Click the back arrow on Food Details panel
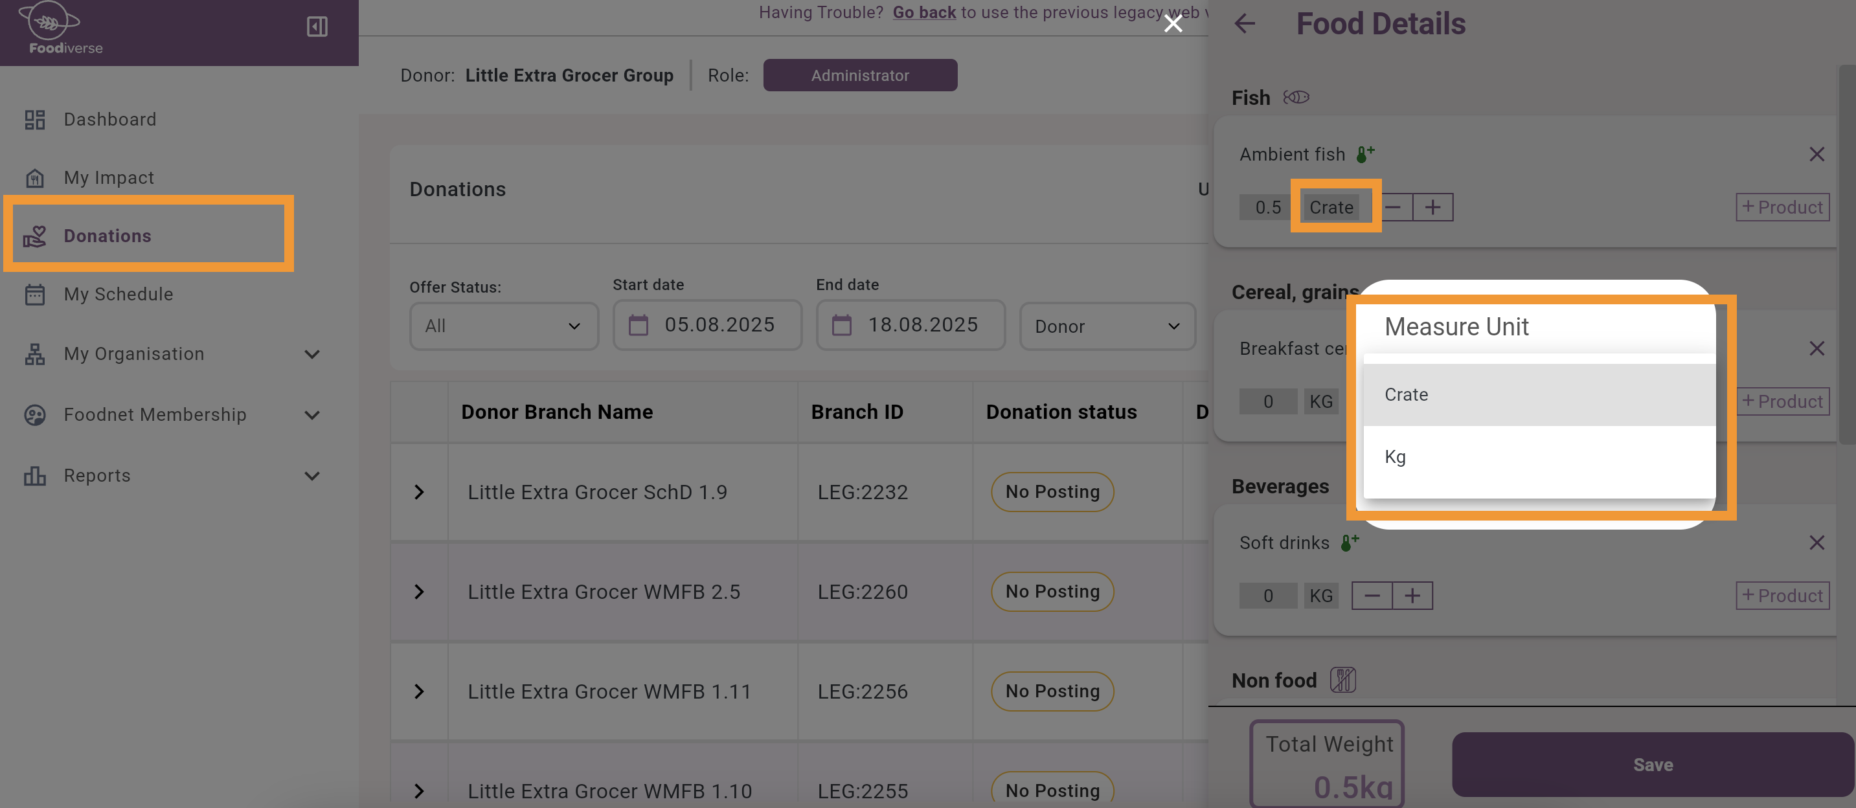The image size is (1856, 808). (1245, 24)
